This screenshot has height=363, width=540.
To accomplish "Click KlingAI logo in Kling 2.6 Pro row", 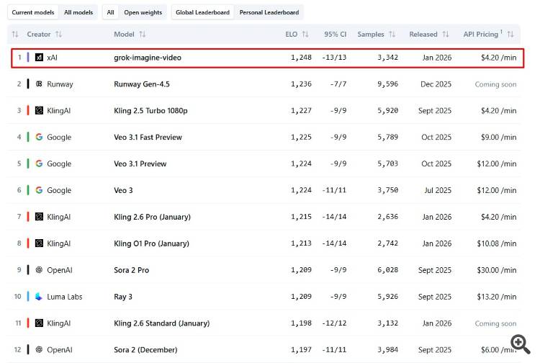I will [x=40, y=217].
